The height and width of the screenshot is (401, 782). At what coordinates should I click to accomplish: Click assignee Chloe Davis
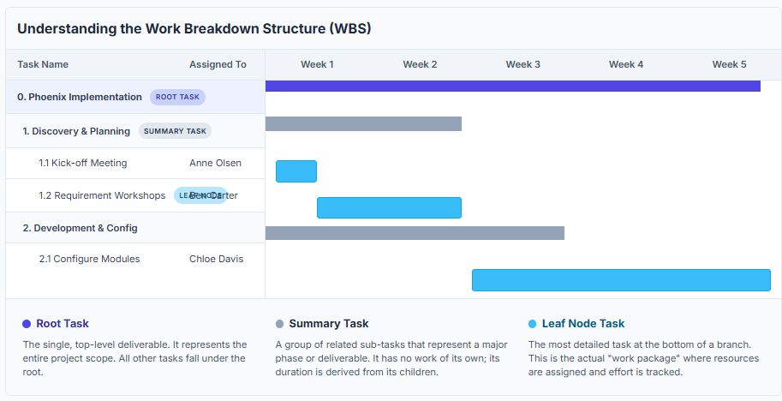pos(216,259)
